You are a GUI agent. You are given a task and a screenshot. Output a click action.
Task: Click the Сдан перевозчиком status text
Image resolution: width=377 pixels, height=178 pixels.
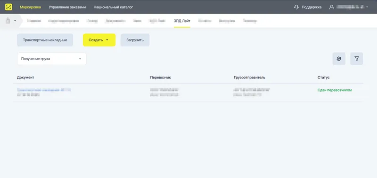335,90
